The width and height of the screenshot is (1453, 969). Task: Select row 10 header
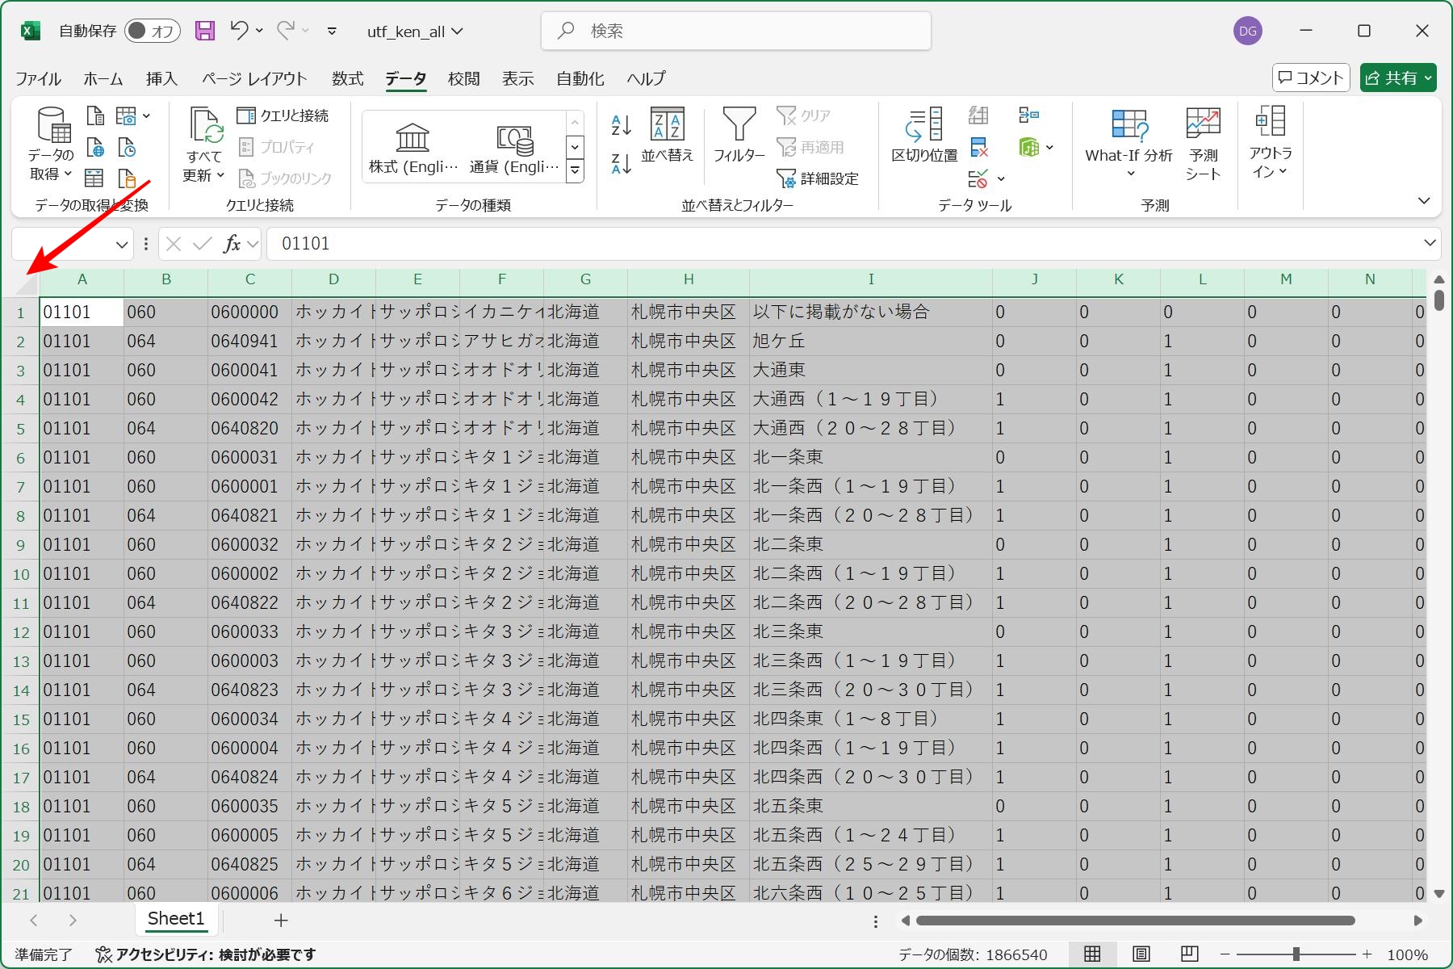tap(21, 574)
